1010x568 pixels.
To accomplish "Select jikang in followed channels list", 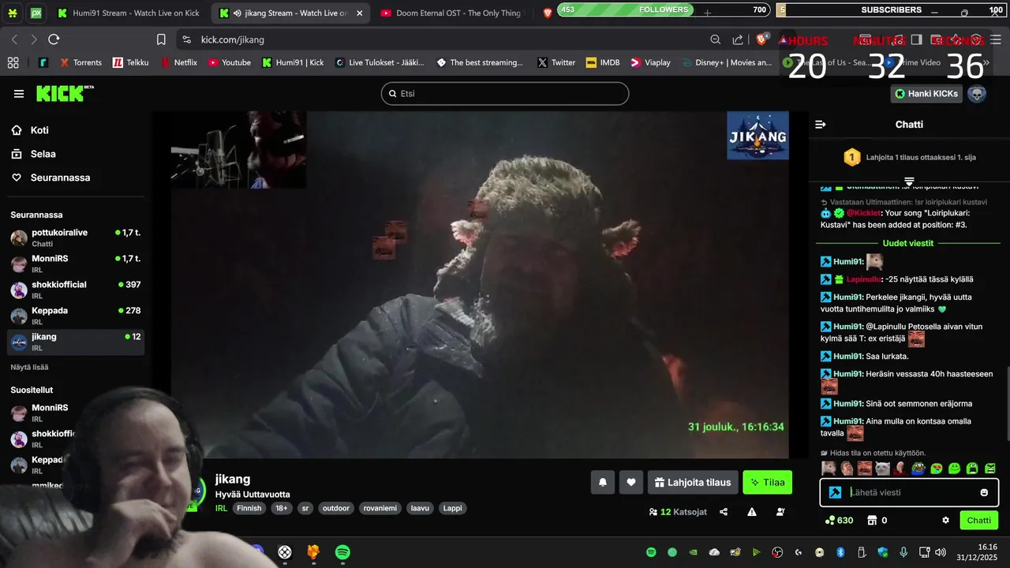I will point(76,342).
